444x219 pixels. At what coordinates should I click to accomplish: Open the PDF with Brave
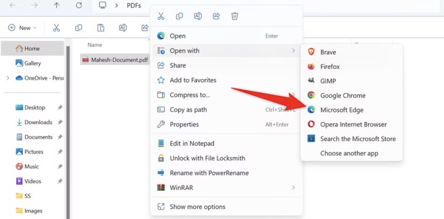click(x=351, y=52)
